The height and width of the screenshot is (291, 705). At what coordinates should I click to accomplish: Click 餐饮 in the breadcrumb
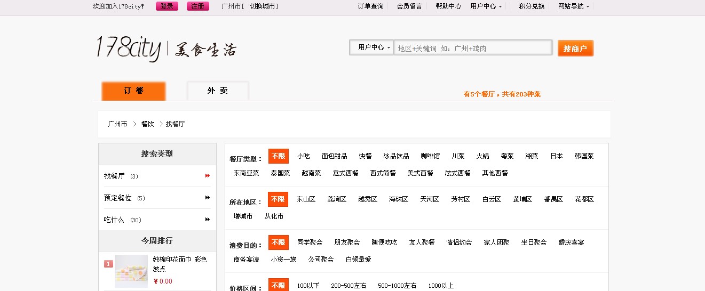click(147, 124)
